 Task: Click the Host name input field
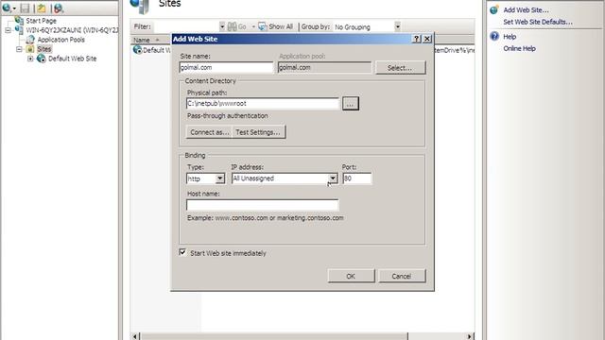[x=263, y=205]
